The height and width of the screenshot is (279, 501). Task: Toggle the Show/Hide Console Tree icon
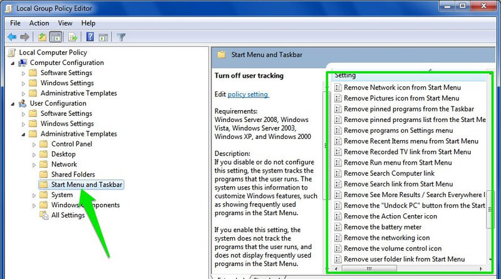coord(56,38)
